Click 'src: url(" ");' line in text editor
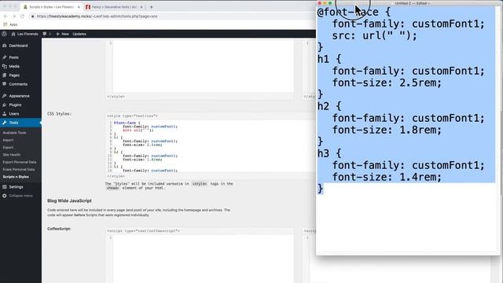503x283 pixels. [375, 35]
